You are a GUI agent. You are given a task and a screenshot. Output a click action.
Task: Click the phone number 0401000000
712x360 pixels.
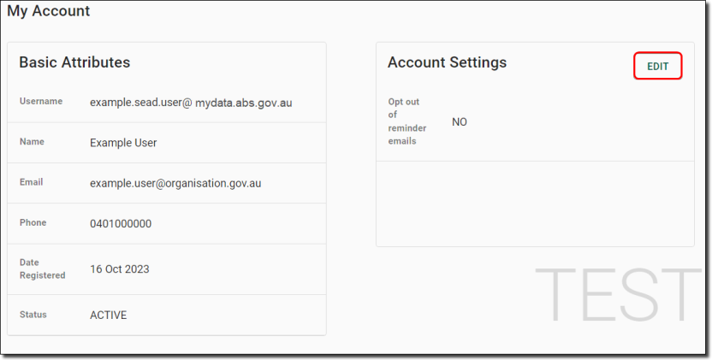click(121, 224)
